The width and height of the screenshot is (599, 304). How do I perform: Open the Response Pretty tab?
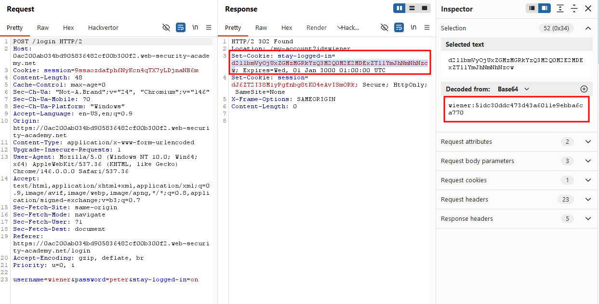233,28
